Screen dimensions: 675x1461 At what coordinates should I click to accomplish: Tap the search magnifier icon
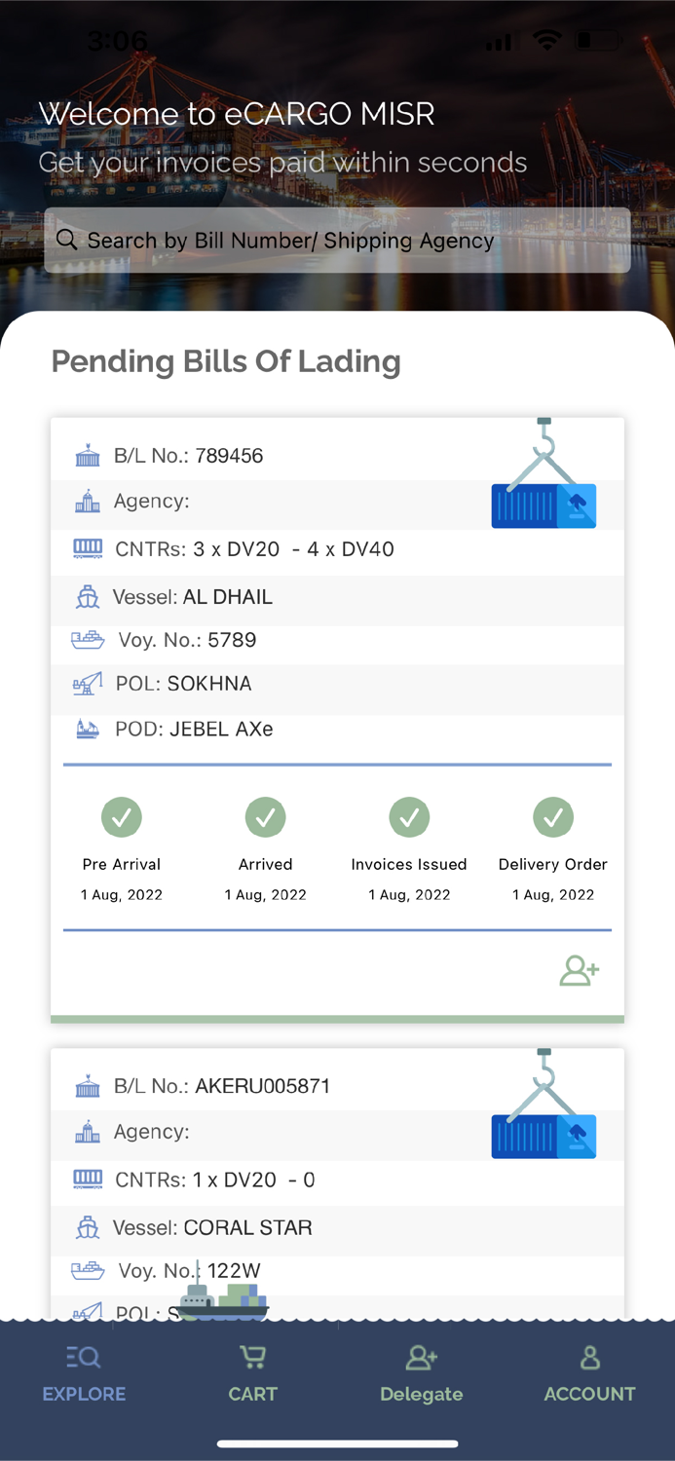66,240
